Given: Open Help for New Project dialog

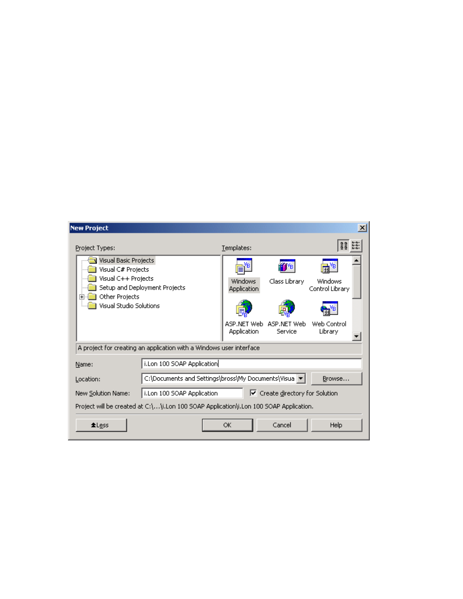Looking at the screenshot, I should 336,425.
